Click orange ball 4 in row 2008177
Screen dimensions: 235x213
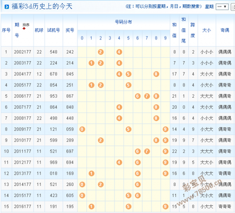point(119,118)
